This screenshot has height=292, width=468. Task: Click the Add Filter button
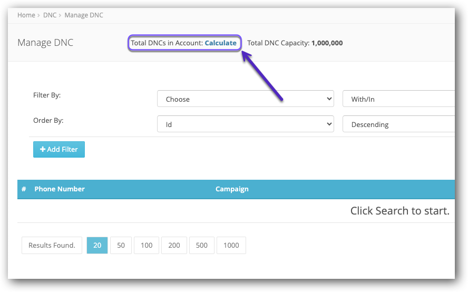(58, 150)
